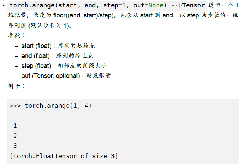Click the >>> prompt in the code block
Screen dimensions: 244x164
[x=15, y=106]
